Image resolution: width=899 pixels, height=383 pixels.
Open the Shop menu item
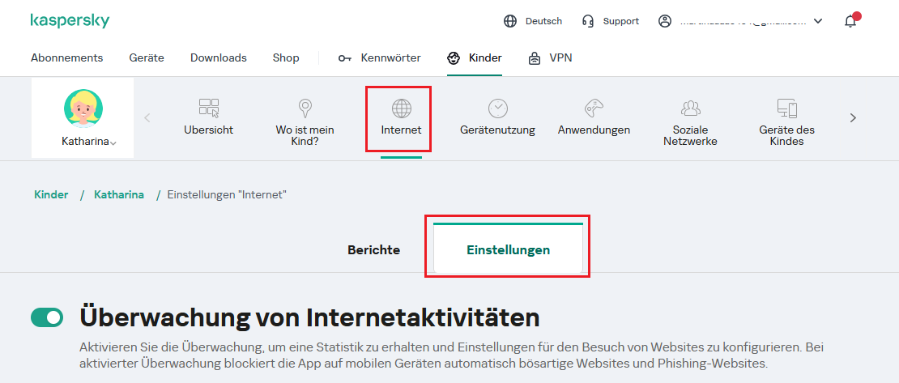[286, 58]
